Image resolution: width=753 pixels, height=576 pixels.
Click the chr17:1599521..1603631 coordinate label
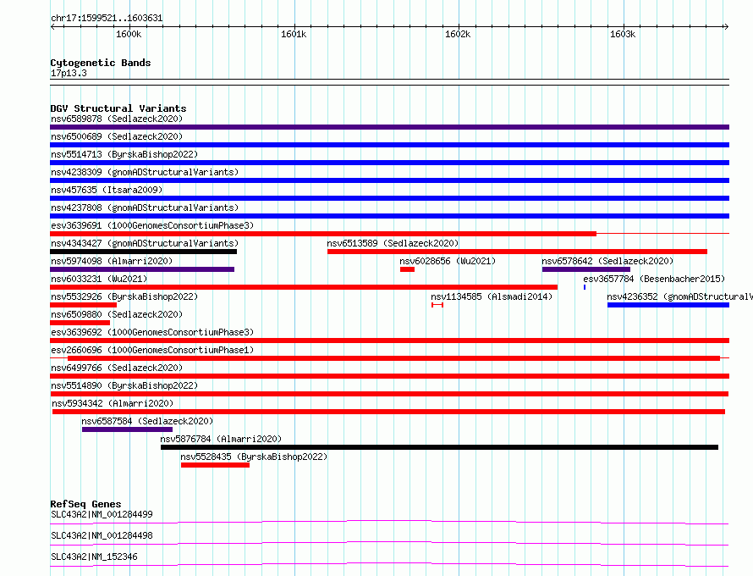[107, 19]
